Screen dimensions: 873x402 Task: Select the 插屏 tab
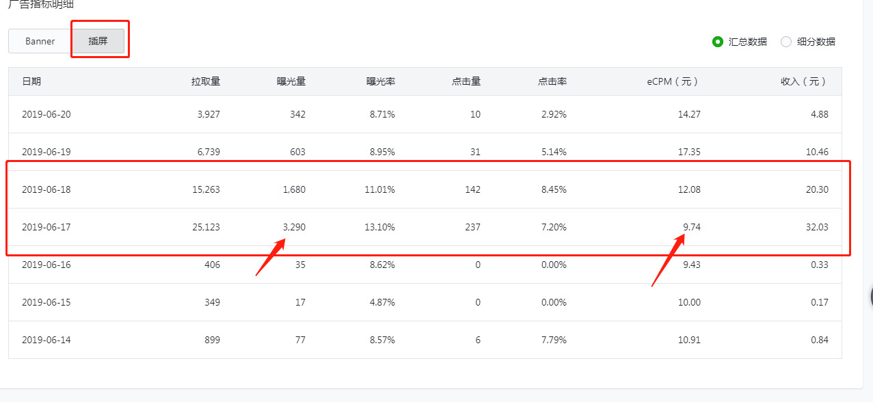98,41
